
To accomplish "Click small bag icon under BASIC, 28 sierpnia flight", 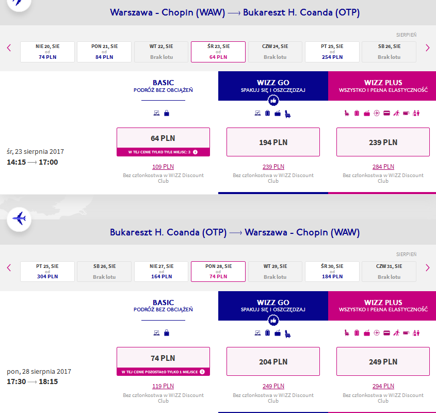I will [167, 333].
